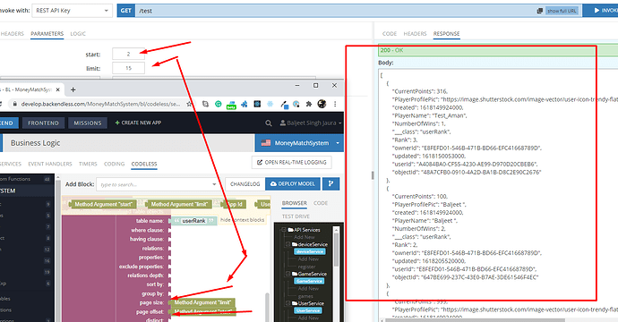This screenshot has height=322, width=618.
Task: Open the Extensions puzzle piece menu
Action: pos(309,104)
